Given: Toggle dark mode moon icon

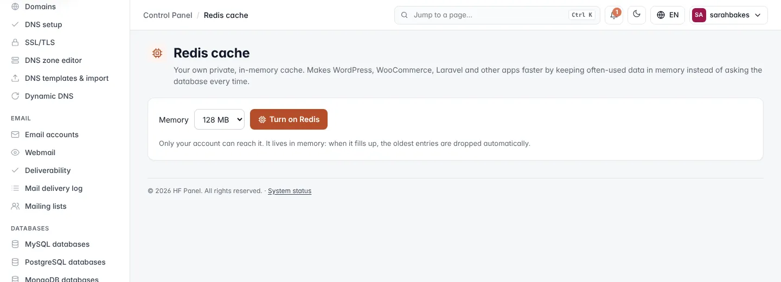Looking at the screenshot, I should [637, 15].
